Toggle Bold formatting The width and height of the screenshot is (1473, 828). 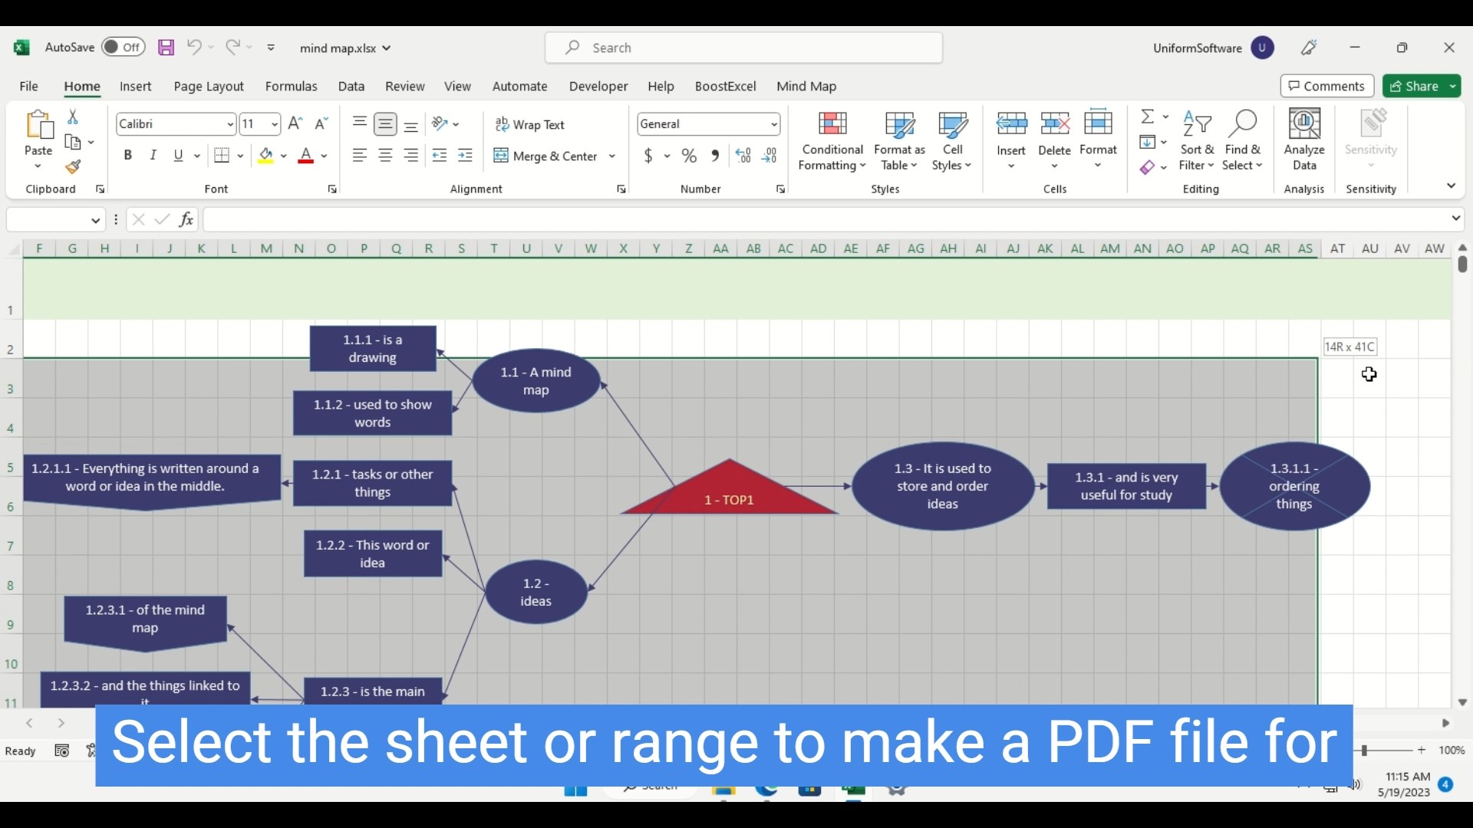[x=128, y=156]
